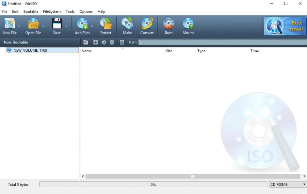Click the Extract toolbar icon

106,24
